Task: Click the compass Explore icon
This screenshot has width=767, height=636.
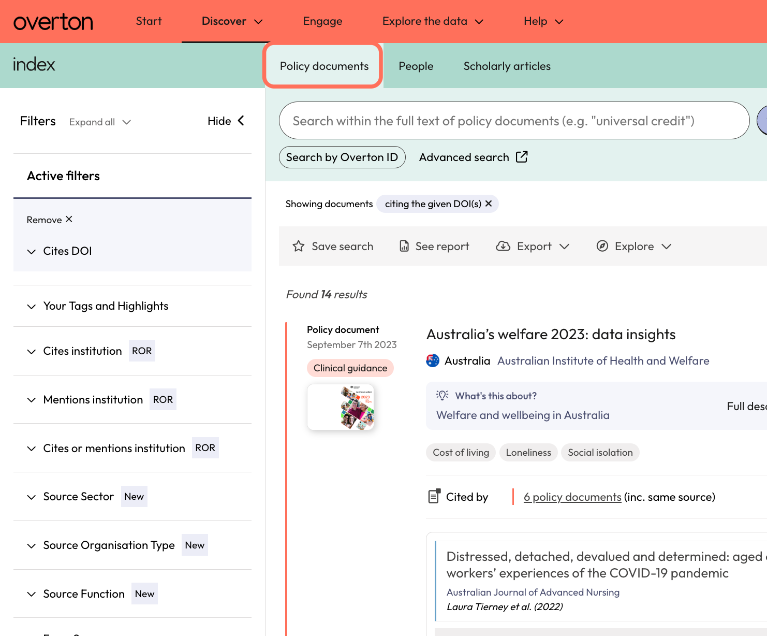Action: 602,246
